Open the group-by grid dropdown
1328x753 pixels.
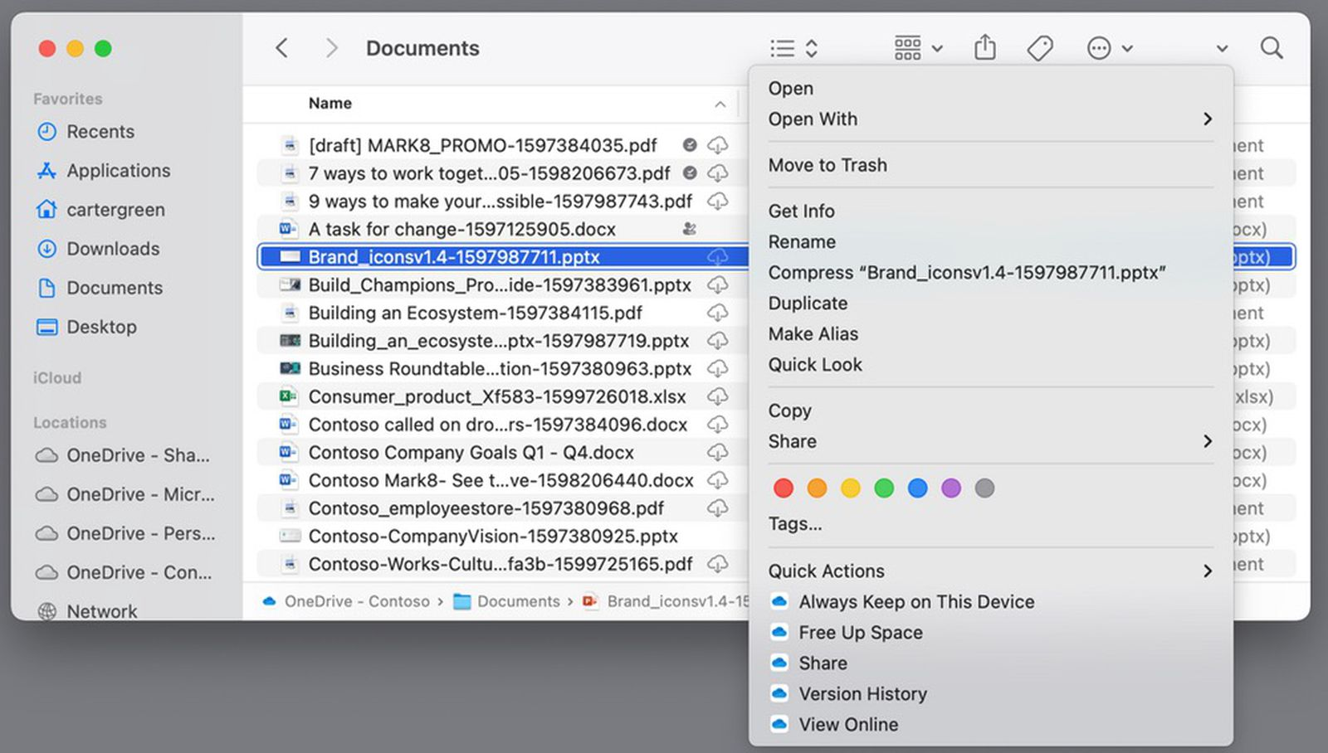[918, 48]
